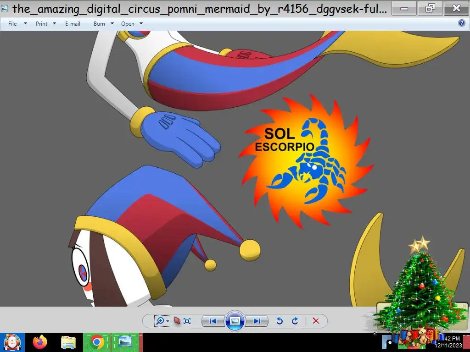Go to the next picture
The width and height of the screenshot is (470, 352).
257,321
